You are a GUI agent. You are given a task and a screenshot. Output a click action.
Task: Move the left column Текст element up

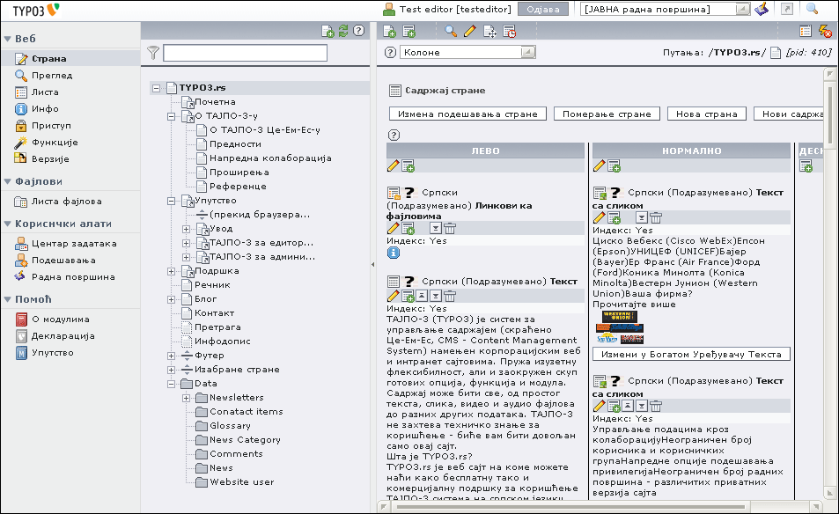422,296
